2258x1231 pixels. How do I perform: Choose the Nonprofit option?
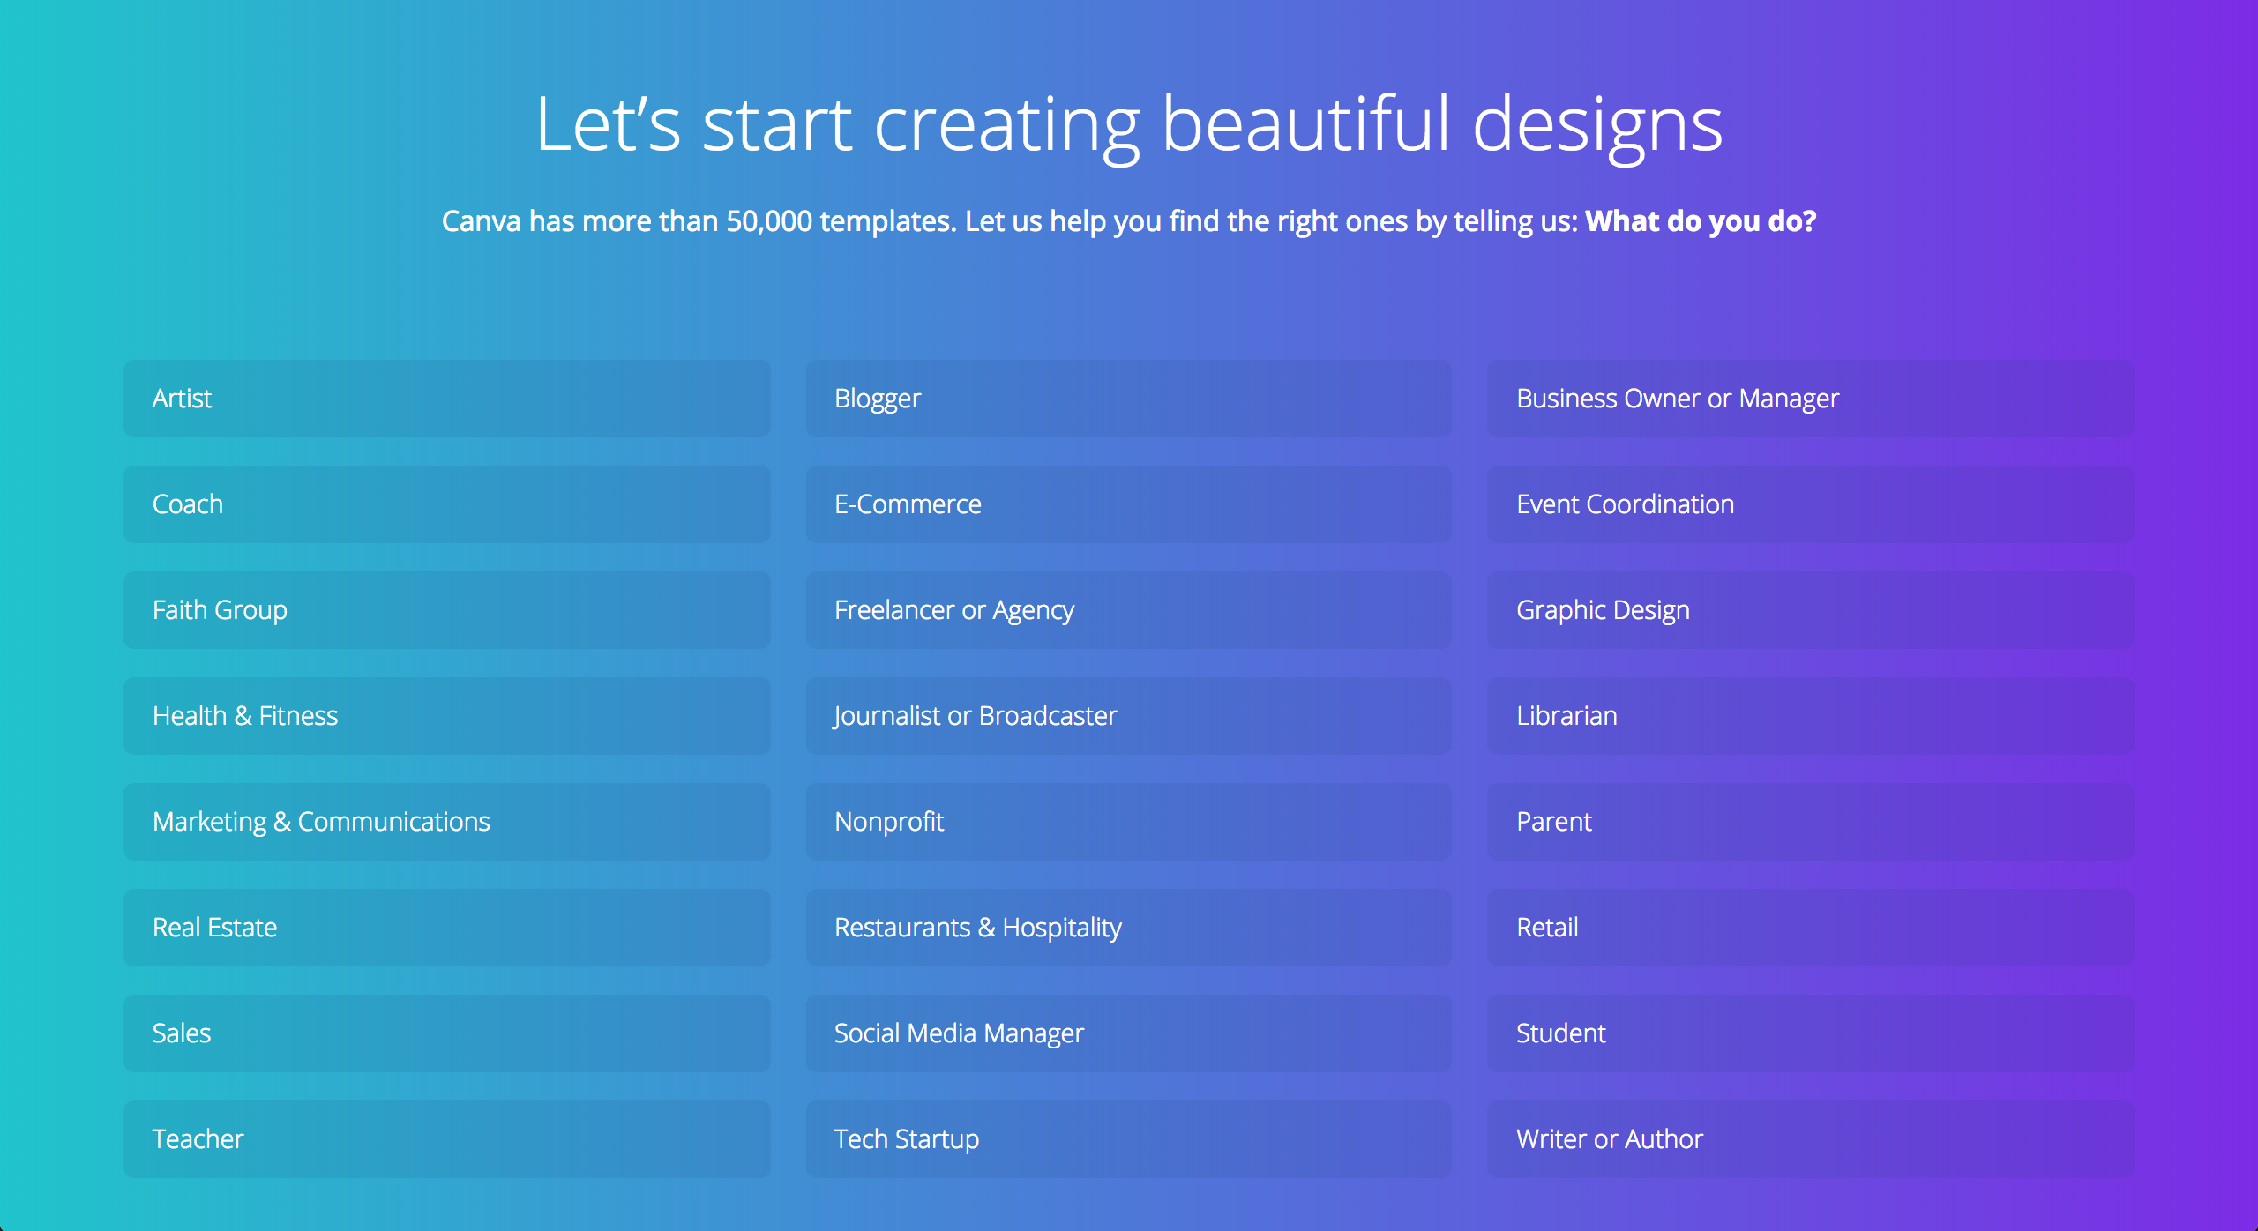tap(1128, 822)
